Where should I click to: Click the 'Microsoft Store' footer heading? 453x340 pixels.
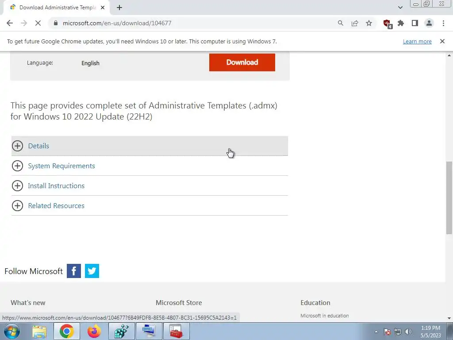[179, 303]
